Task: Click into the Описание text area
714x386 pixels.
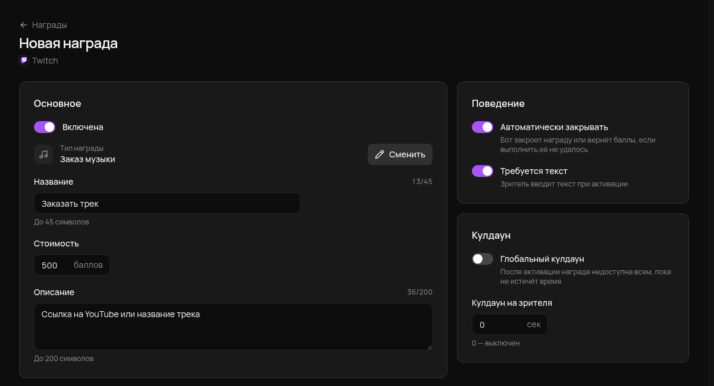Action: (233, 327)
